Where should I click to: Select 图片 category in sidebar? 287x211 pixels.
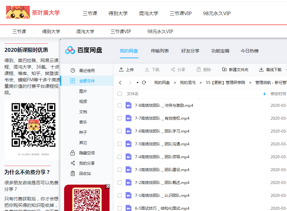tap(83, 91)
